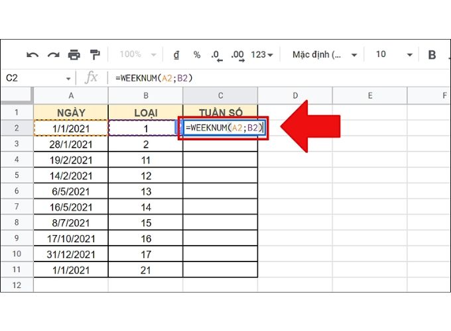451x331 pixels.
Task: Click the LOẠI header cell
Action: point(145,113)
